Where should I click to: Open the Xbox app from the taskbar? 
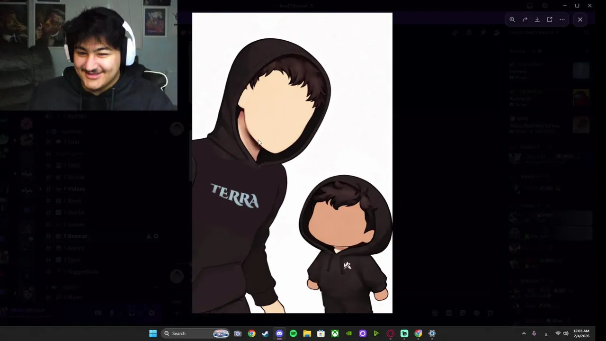coord(335,333)
